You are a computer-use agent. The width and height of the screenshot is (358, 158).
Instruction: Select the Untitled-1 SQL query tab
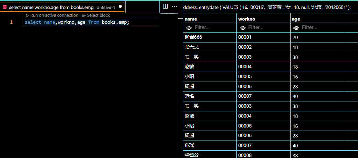[x=62, y=7]
